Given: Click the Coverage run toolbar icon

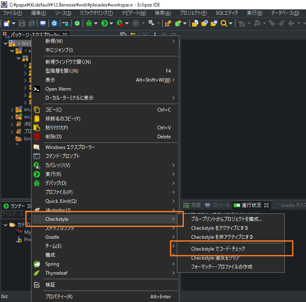Looking at the screenshot, I should point(120,23).
